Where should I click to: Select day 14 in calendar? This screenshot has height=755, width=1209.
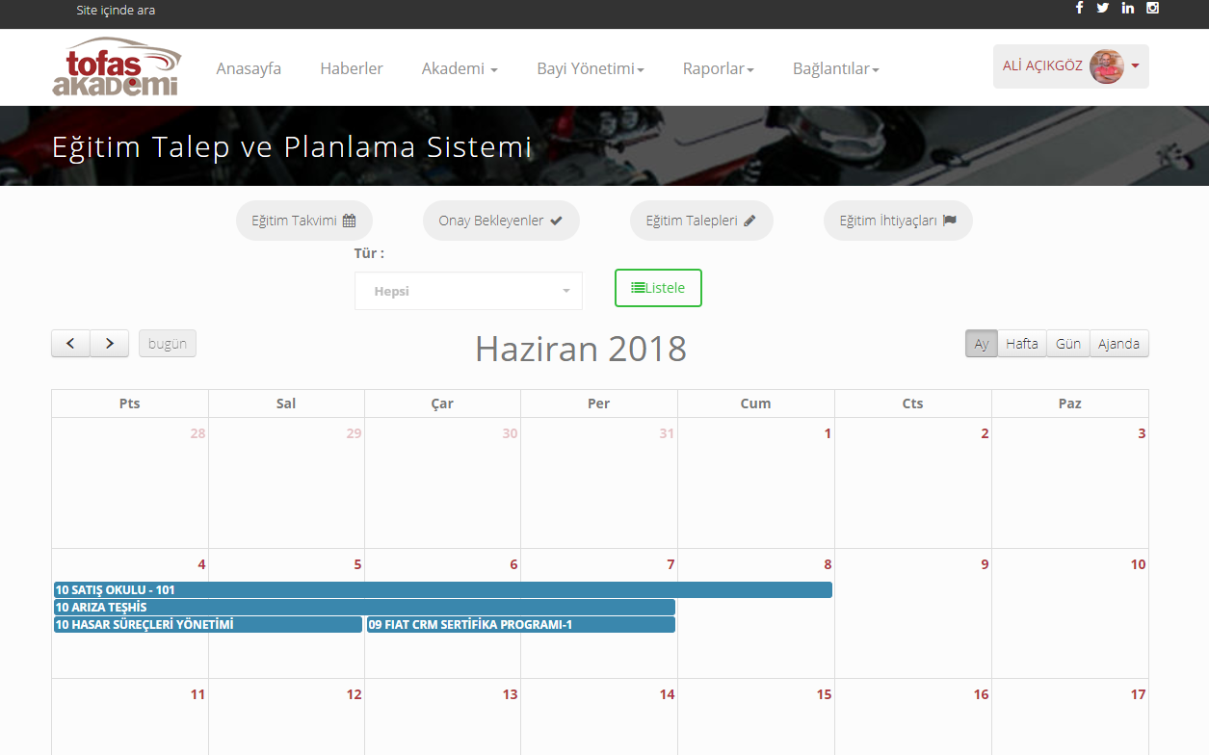click(667, 694)
